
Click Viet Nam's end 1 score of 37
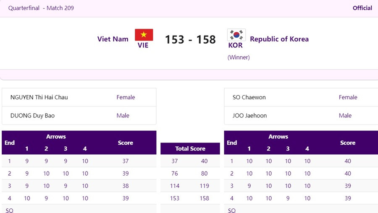point(125,161)
